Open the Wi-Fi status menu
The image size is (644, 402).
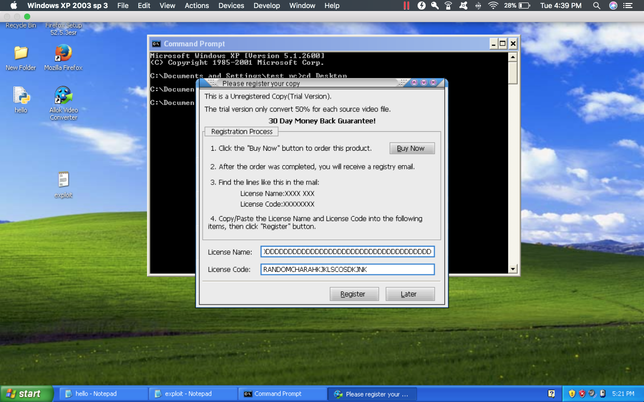493,6
